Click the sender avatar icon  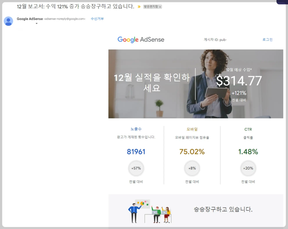8,21
